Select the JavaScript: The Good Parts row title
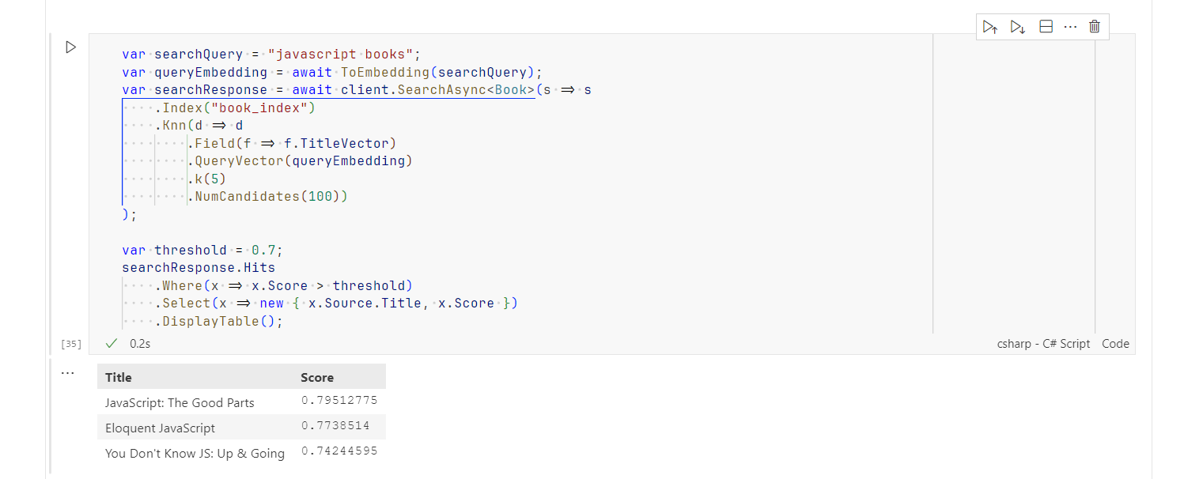 pyautogui.click(x=180, y=402)
